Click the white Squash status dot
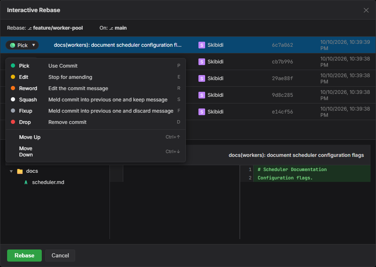Viewport: 376px width, 267px height. [13, 99]
